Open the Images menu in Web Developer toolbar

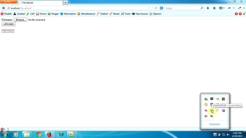click(x=53, y=14)
